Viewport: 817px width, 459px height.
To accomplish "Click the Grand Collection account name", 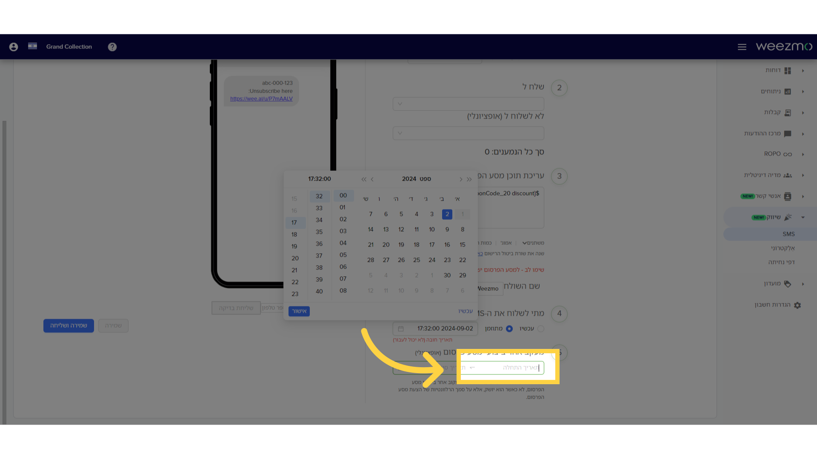I will coord(69,46).
